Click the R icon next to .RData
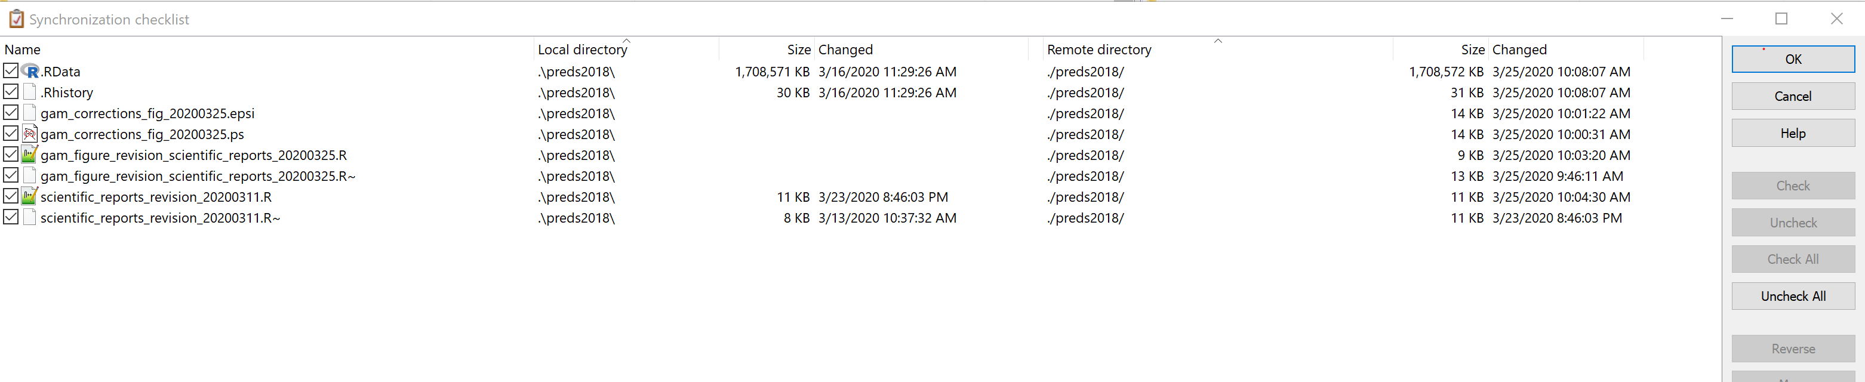 [x=30, y=71]
